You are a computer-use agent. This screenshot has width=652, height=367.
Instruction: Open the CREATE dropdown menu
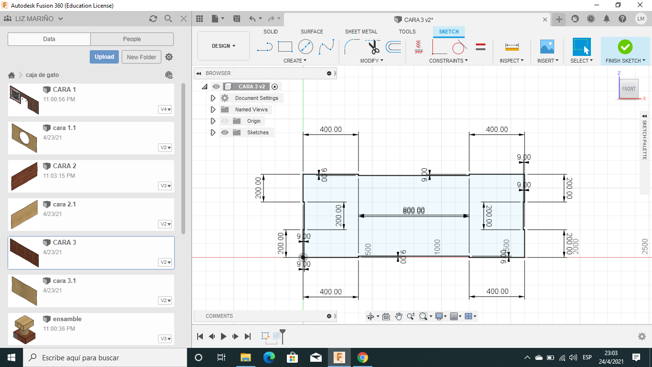click(x=295, y=61)
